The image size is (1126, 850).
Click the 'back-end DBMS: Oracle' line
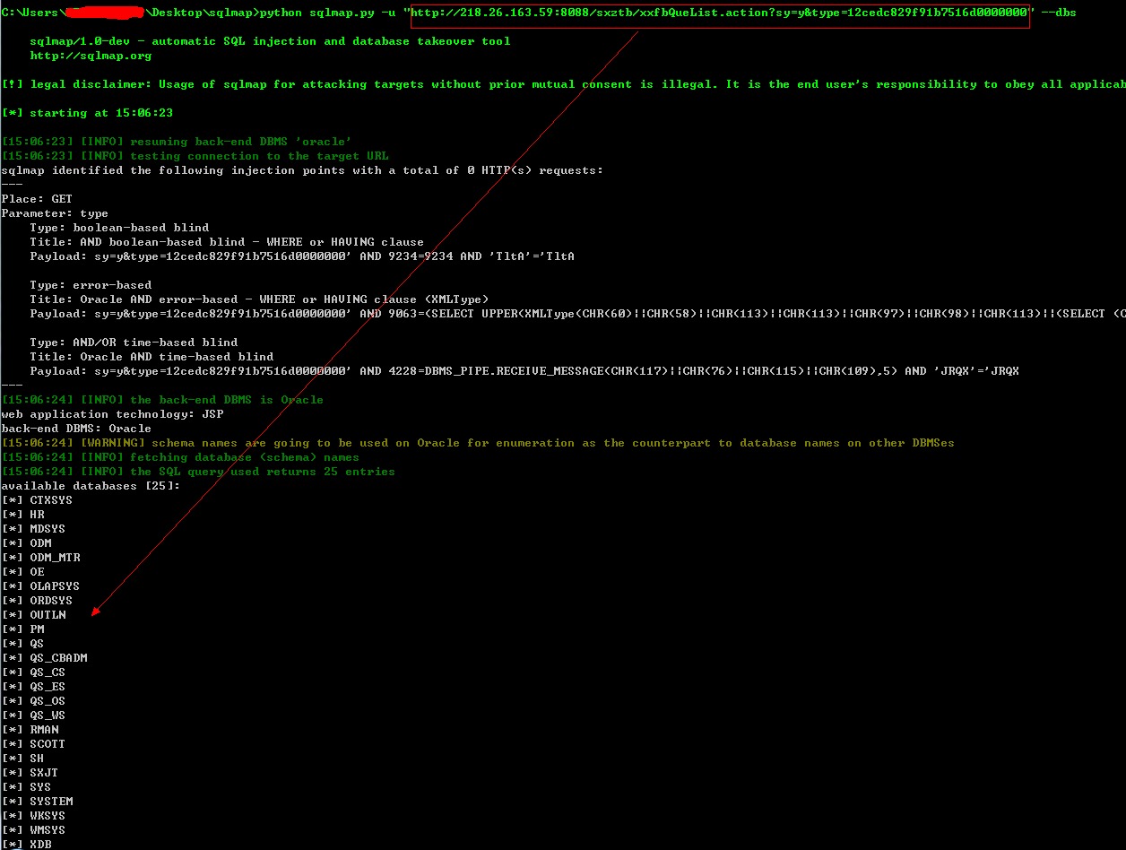click(76, 429)
